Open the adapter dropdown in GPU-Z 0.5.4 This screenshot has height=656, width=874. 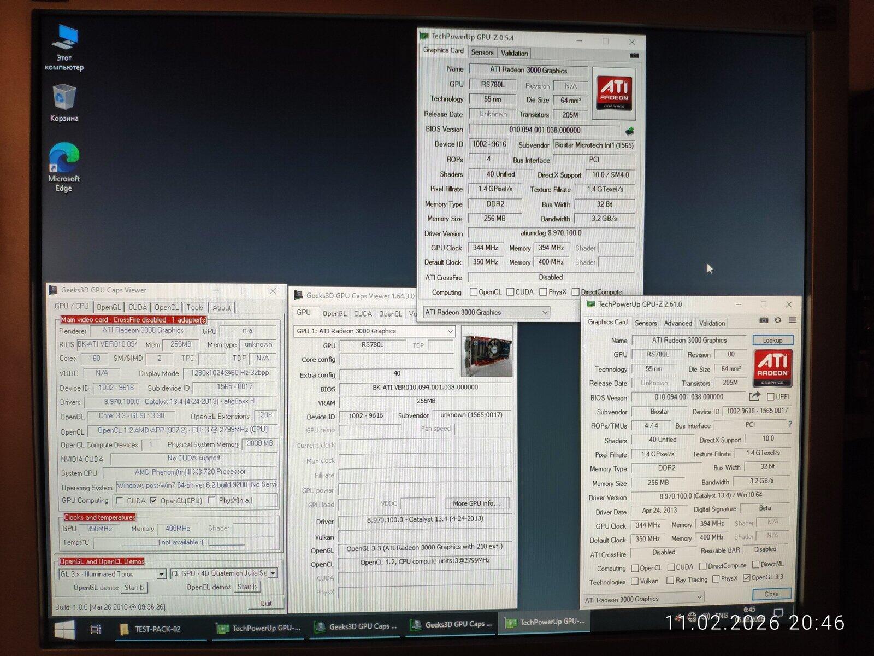coord(486,312)
